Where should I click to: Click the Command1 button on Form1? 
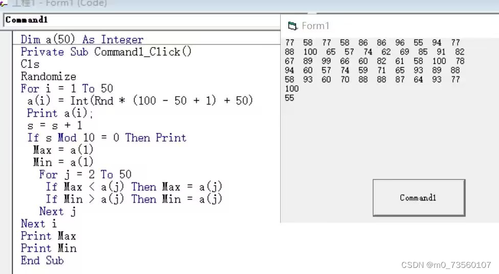[x=419, y=198]
